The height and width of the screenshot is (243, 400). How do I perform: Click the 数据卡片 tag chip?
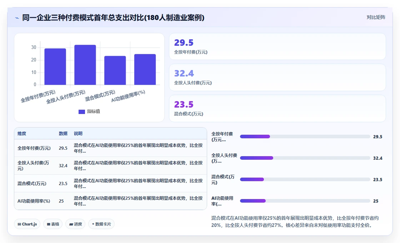coord(101,224)
